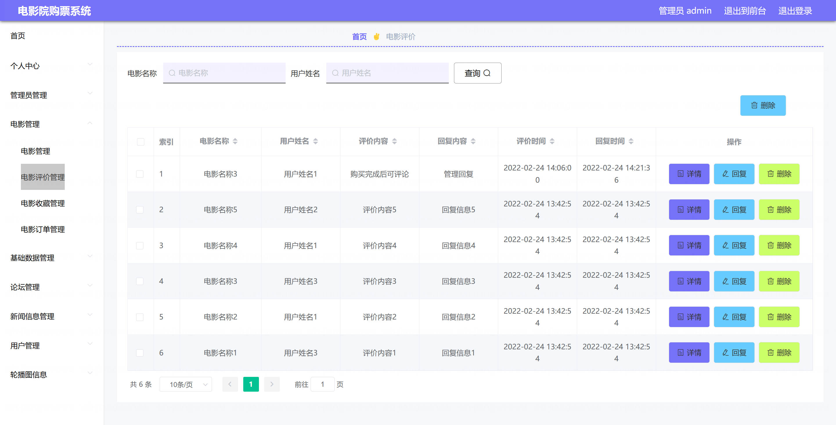Click the 详情 document icon in row 1
Viewport: 836px width, 425px height.
point(680,174)
